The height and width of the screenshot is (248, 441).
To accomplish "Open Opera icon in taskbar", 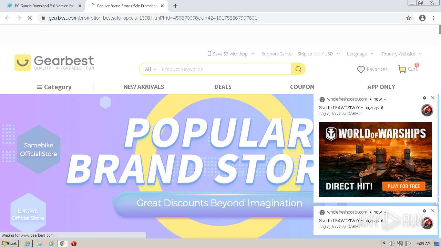I will [x=74, y=244].
